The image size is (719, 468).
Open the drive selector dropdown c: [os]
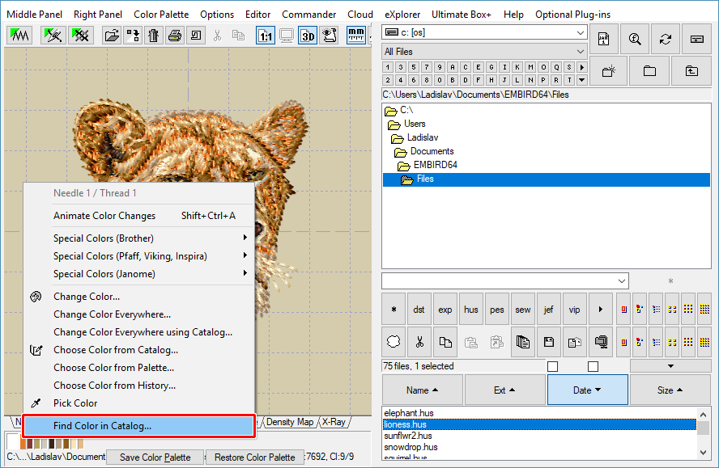(484, 32)
